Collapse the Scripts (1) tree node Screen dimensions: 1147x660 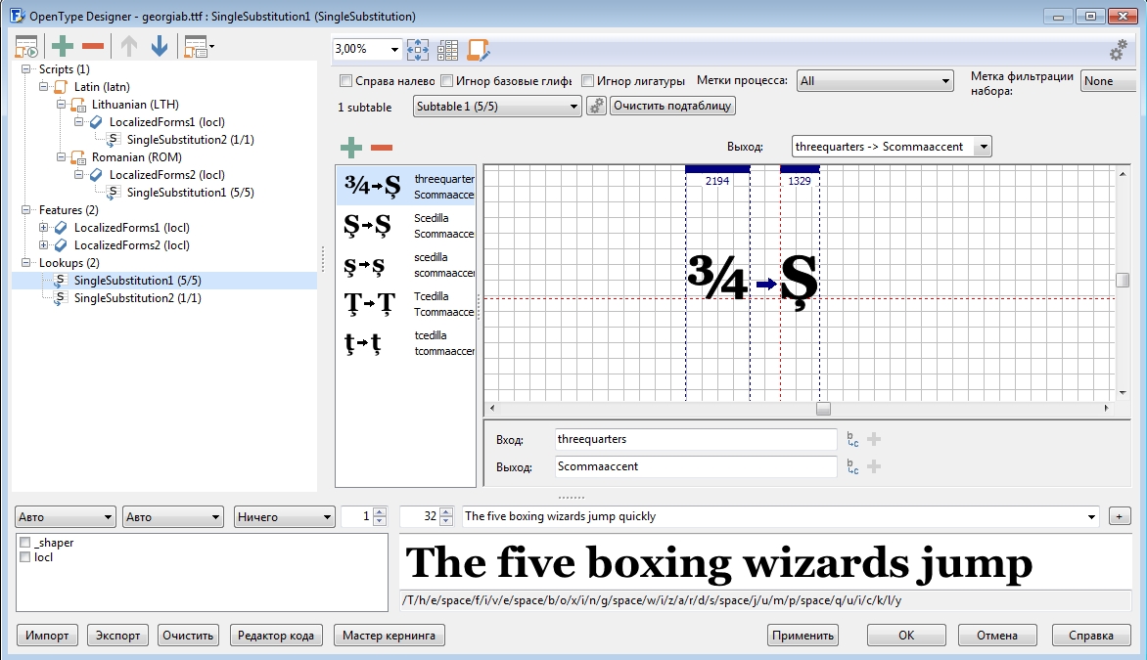[x=26, y=68]
